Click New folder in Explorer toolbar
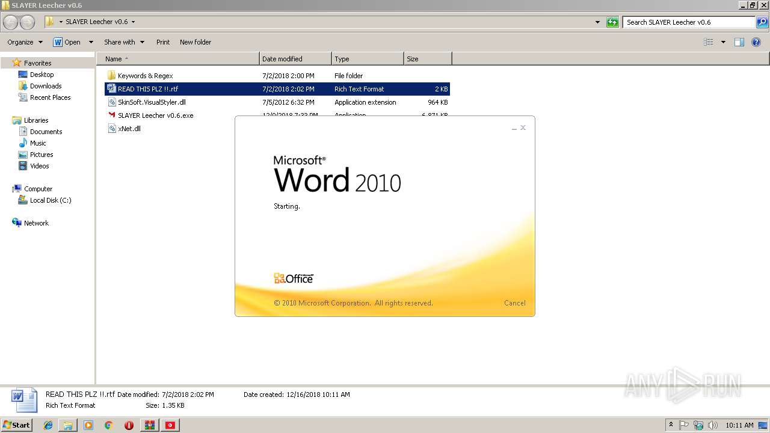Viewport: 770px width, 433px height. tap(196, 42)
